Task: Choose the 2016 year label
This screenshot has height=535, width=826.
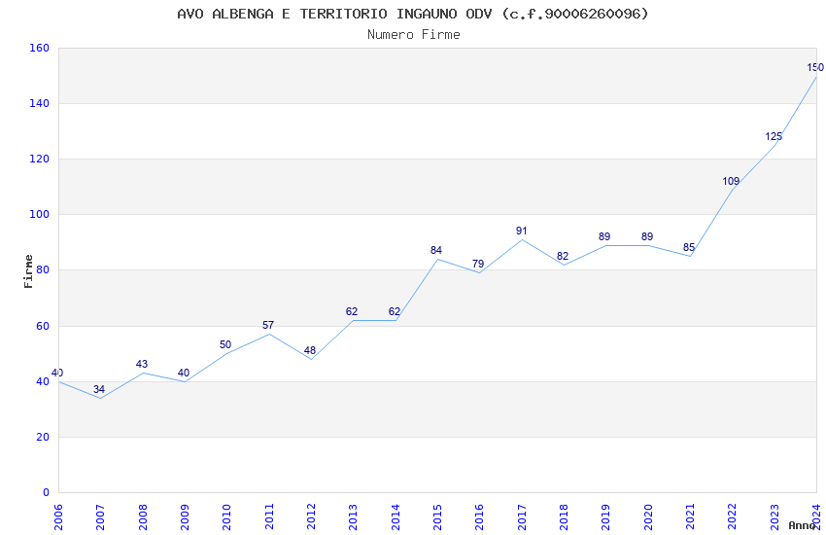Action: (479, 517)
